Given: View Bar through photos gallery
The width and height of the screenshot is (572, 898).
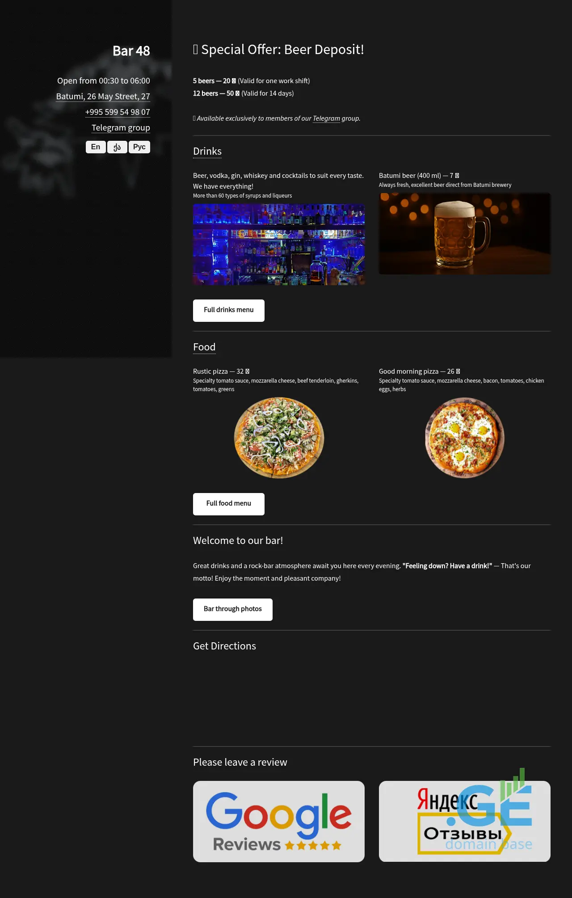Looking at the screenshot, I should click(233, 609).
